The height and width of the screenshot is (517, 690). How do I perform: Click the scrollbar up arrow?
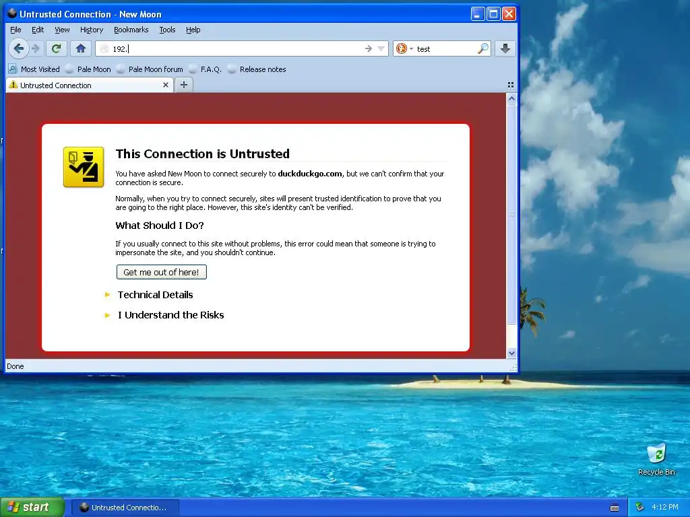(x=511, y=98)
